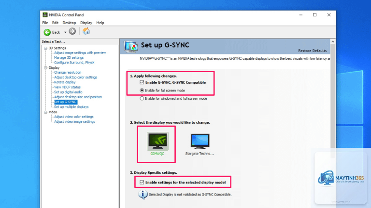The width and height of the screenshot is (371, 208).
Task: Open Adjust desktop color settings
Action: (x=75, y=78)
